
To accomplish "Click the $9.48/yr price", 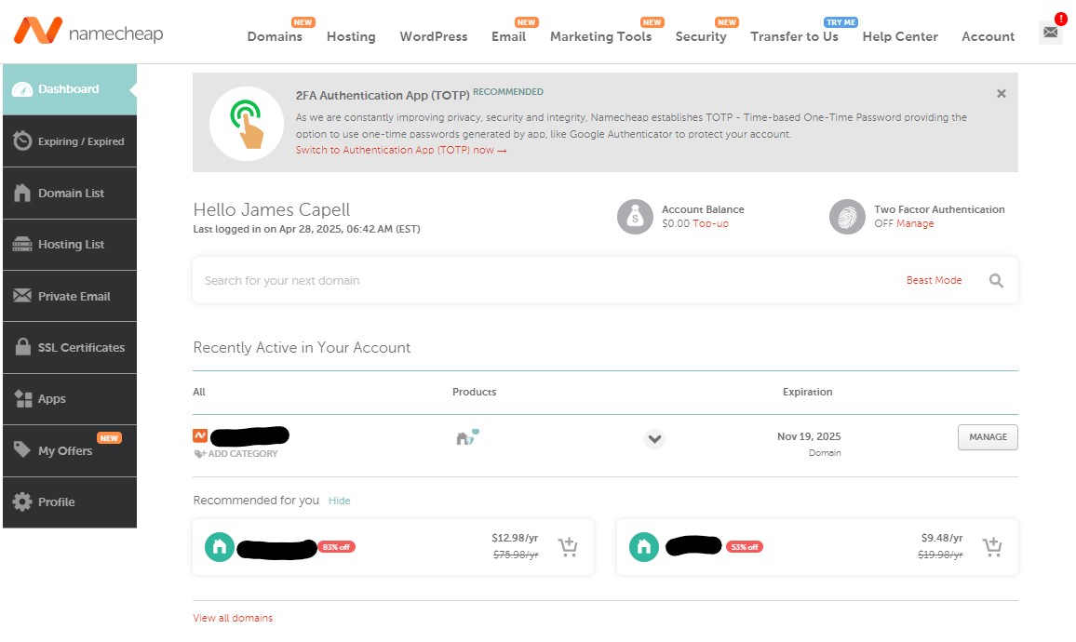I will [x=942, y=538].
